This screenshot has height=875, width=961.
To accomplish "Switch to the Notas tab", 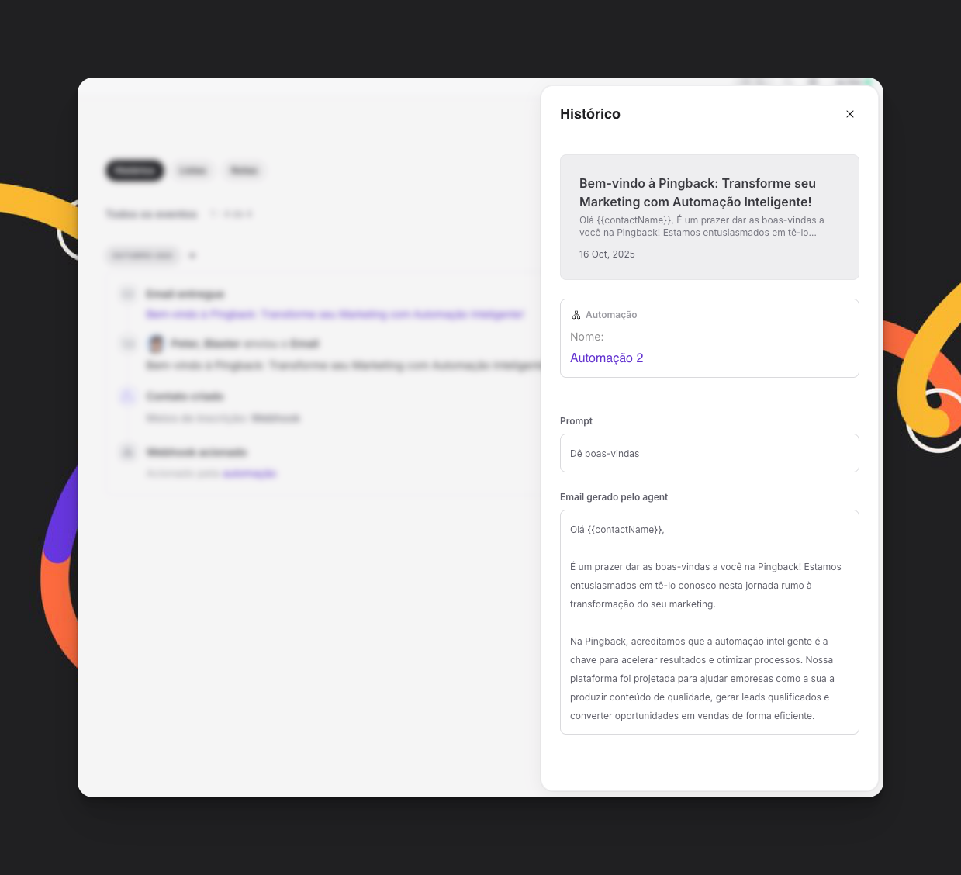I will click(244, 171).
